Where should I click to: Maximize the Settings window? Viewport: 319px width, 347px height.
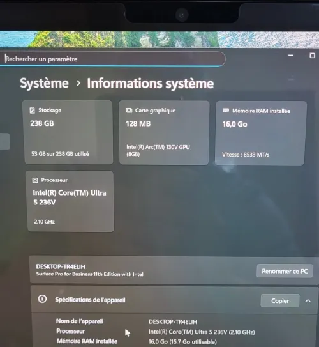click(312, 56)
